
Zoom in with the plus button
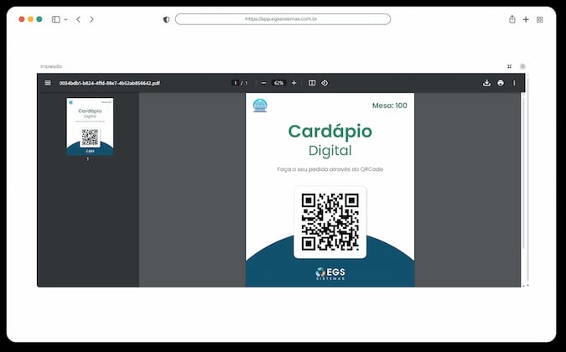coord(293,83)
